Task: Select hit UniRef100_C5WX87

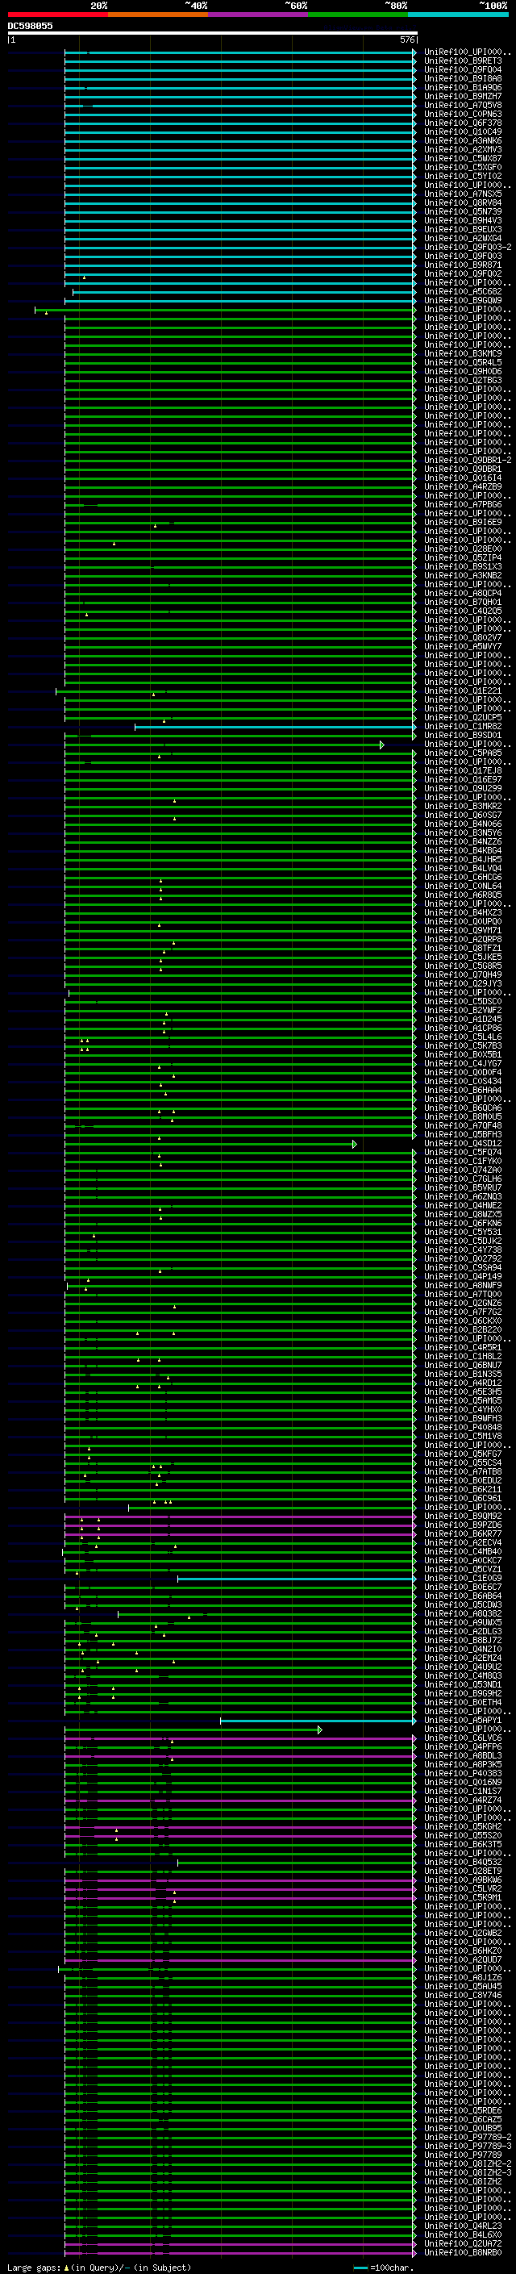Action: [463, 158]
